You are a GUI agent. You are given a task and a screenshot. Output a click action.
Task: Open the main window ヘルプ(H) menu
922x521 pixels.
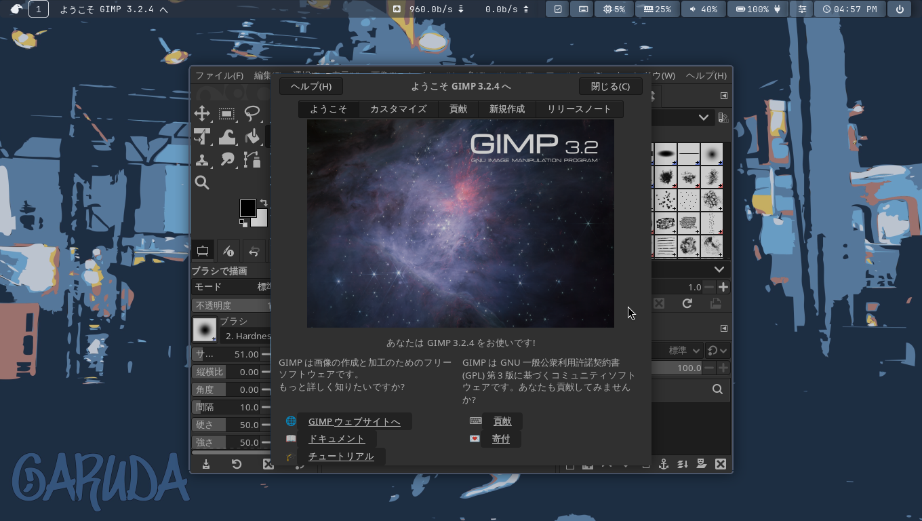706,75
